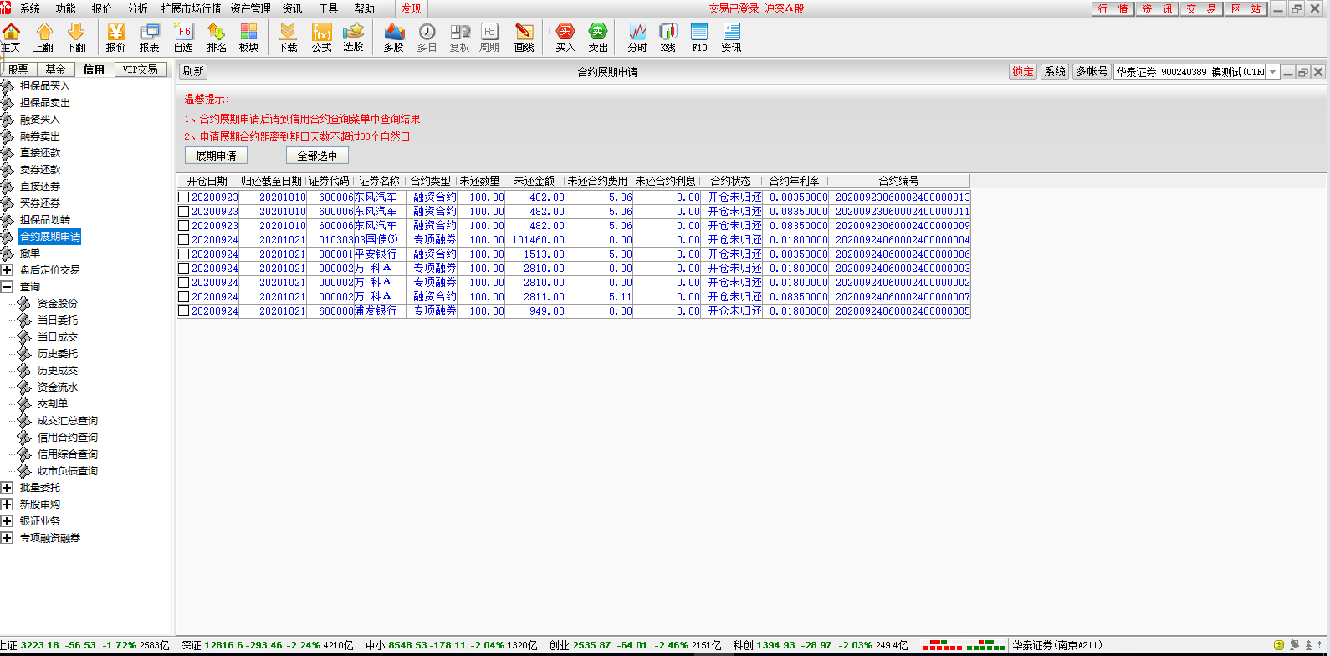Open the K线 candlestick chart icon
The image size is (1330, 656).
[x=668, y=38]
